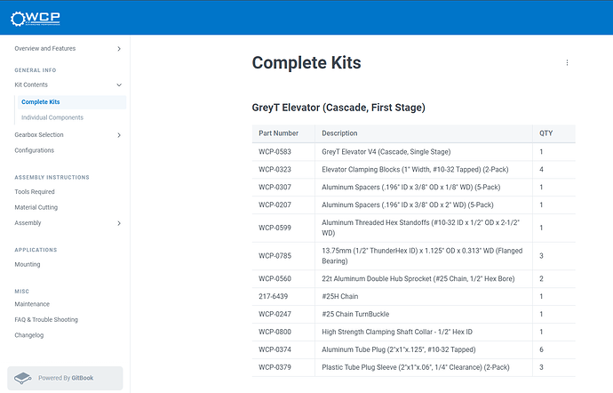
Task: Click #25 Chain TurnBuckle description
Action: (x=355, y=314)
